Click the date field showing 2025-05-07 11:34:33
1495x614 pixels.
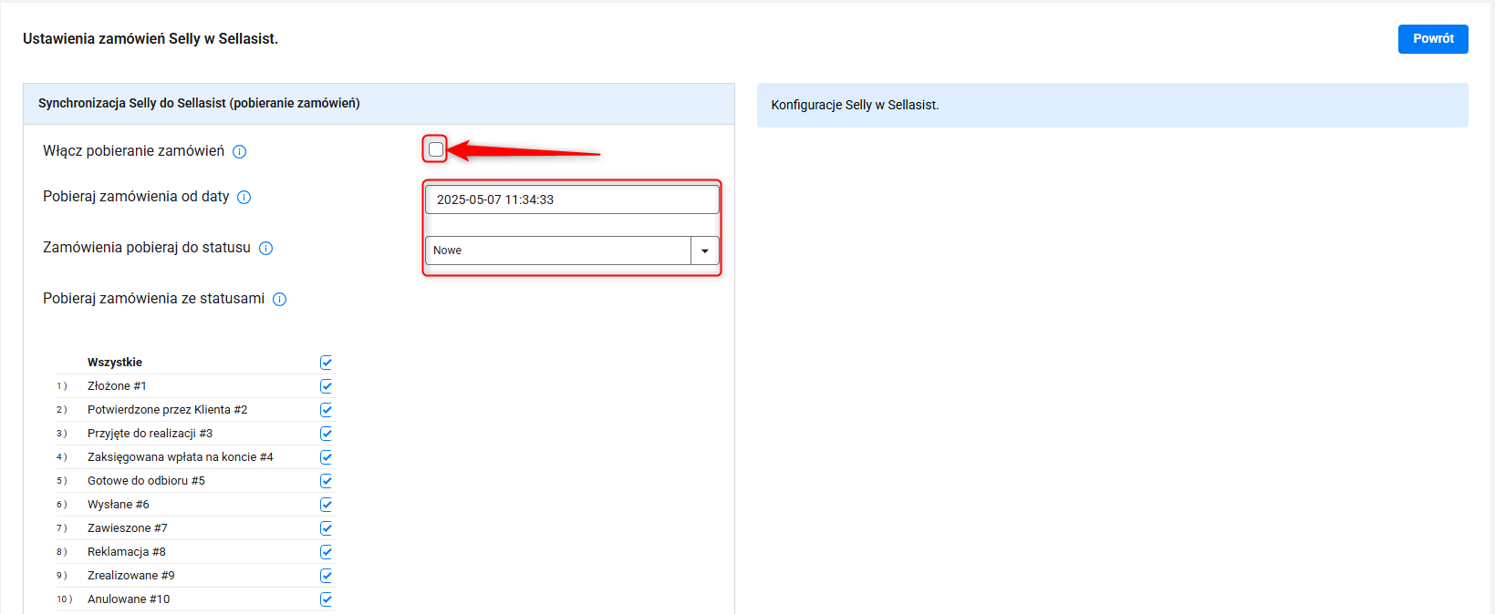click(572, 200)
